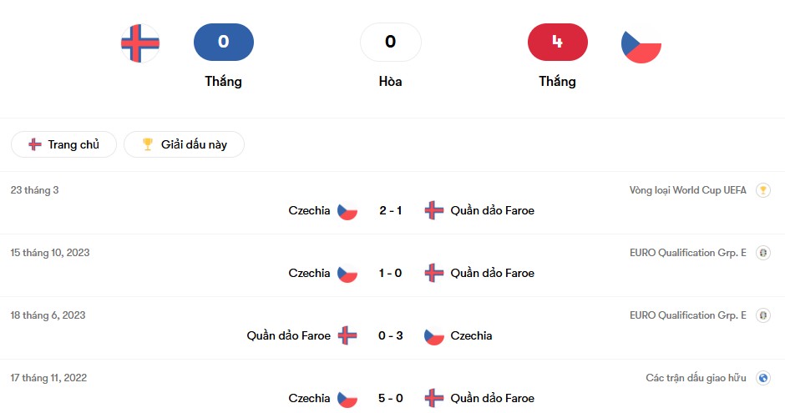
Task: Click Czechia flag in 23 tháng 3 match
Action: point(347,210)
